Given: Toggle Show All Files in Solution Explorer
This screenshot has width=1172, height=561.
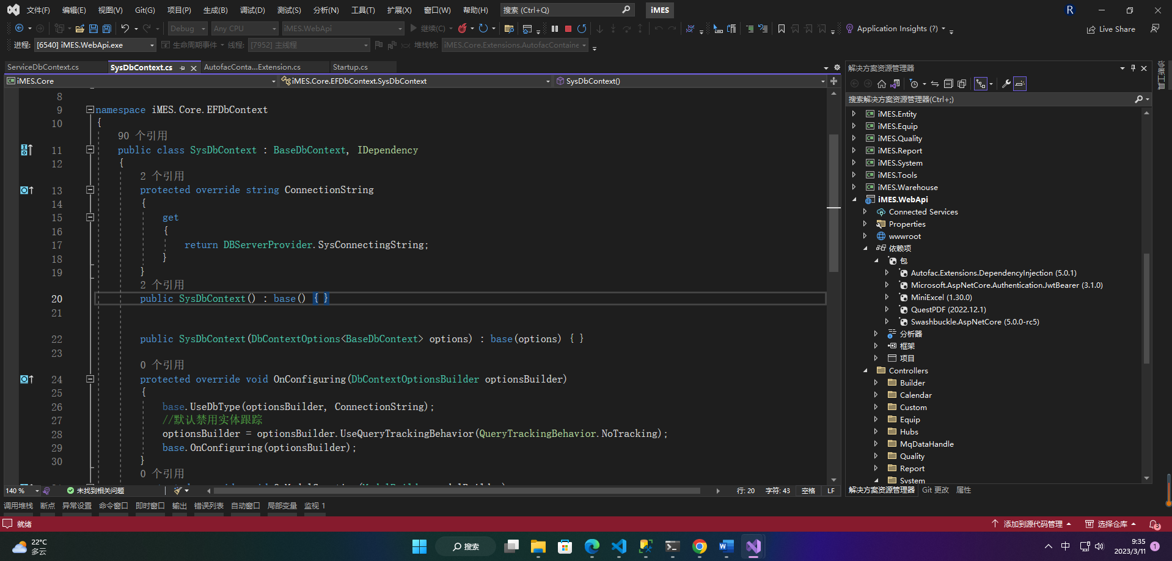Looking at the screenshot, I should click(962, 84).
